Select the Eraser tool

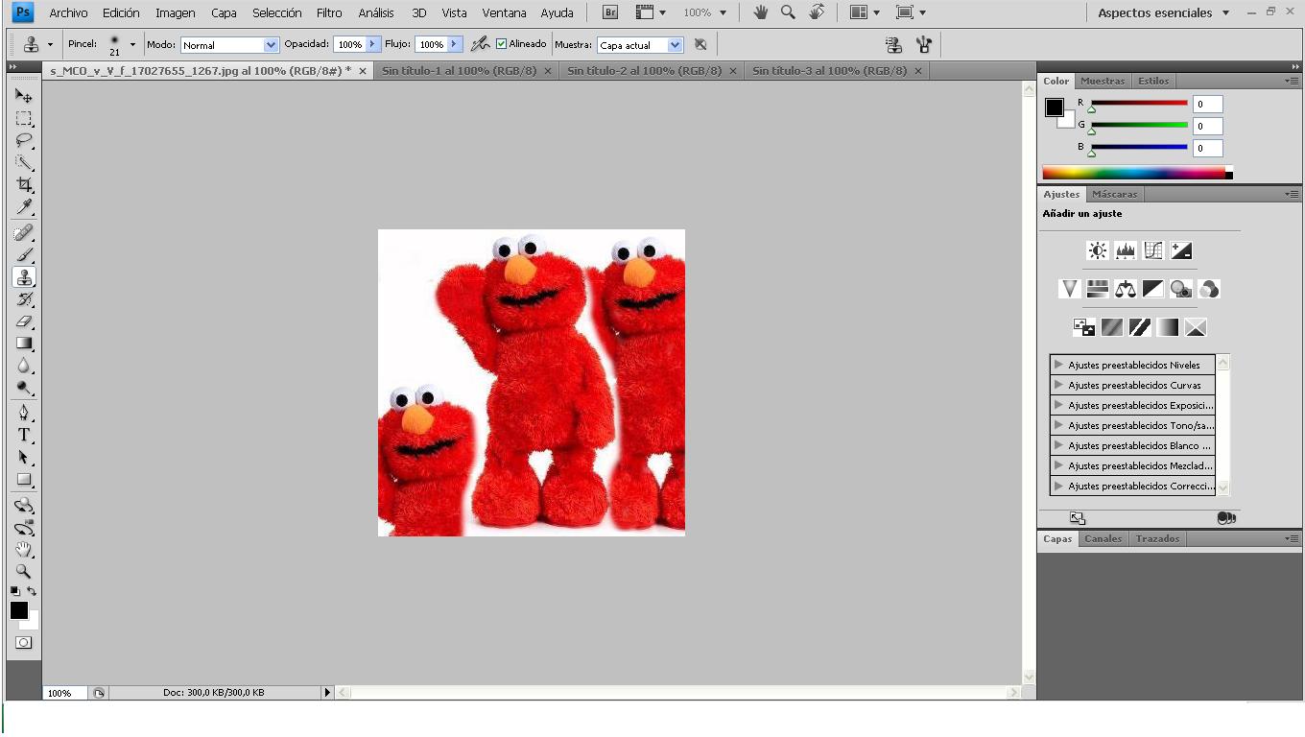pyautogui.click(x=24, y=321)
